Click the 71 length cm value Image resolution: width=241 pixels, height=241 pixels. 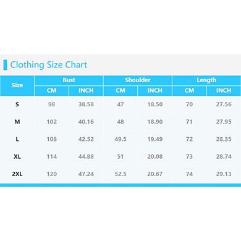pyautogui.click(x=189, y=122)
